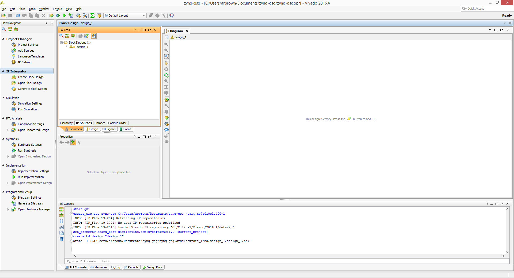Collapse the Flow Navigator panel with double arrow

click(x=51, y=23)
